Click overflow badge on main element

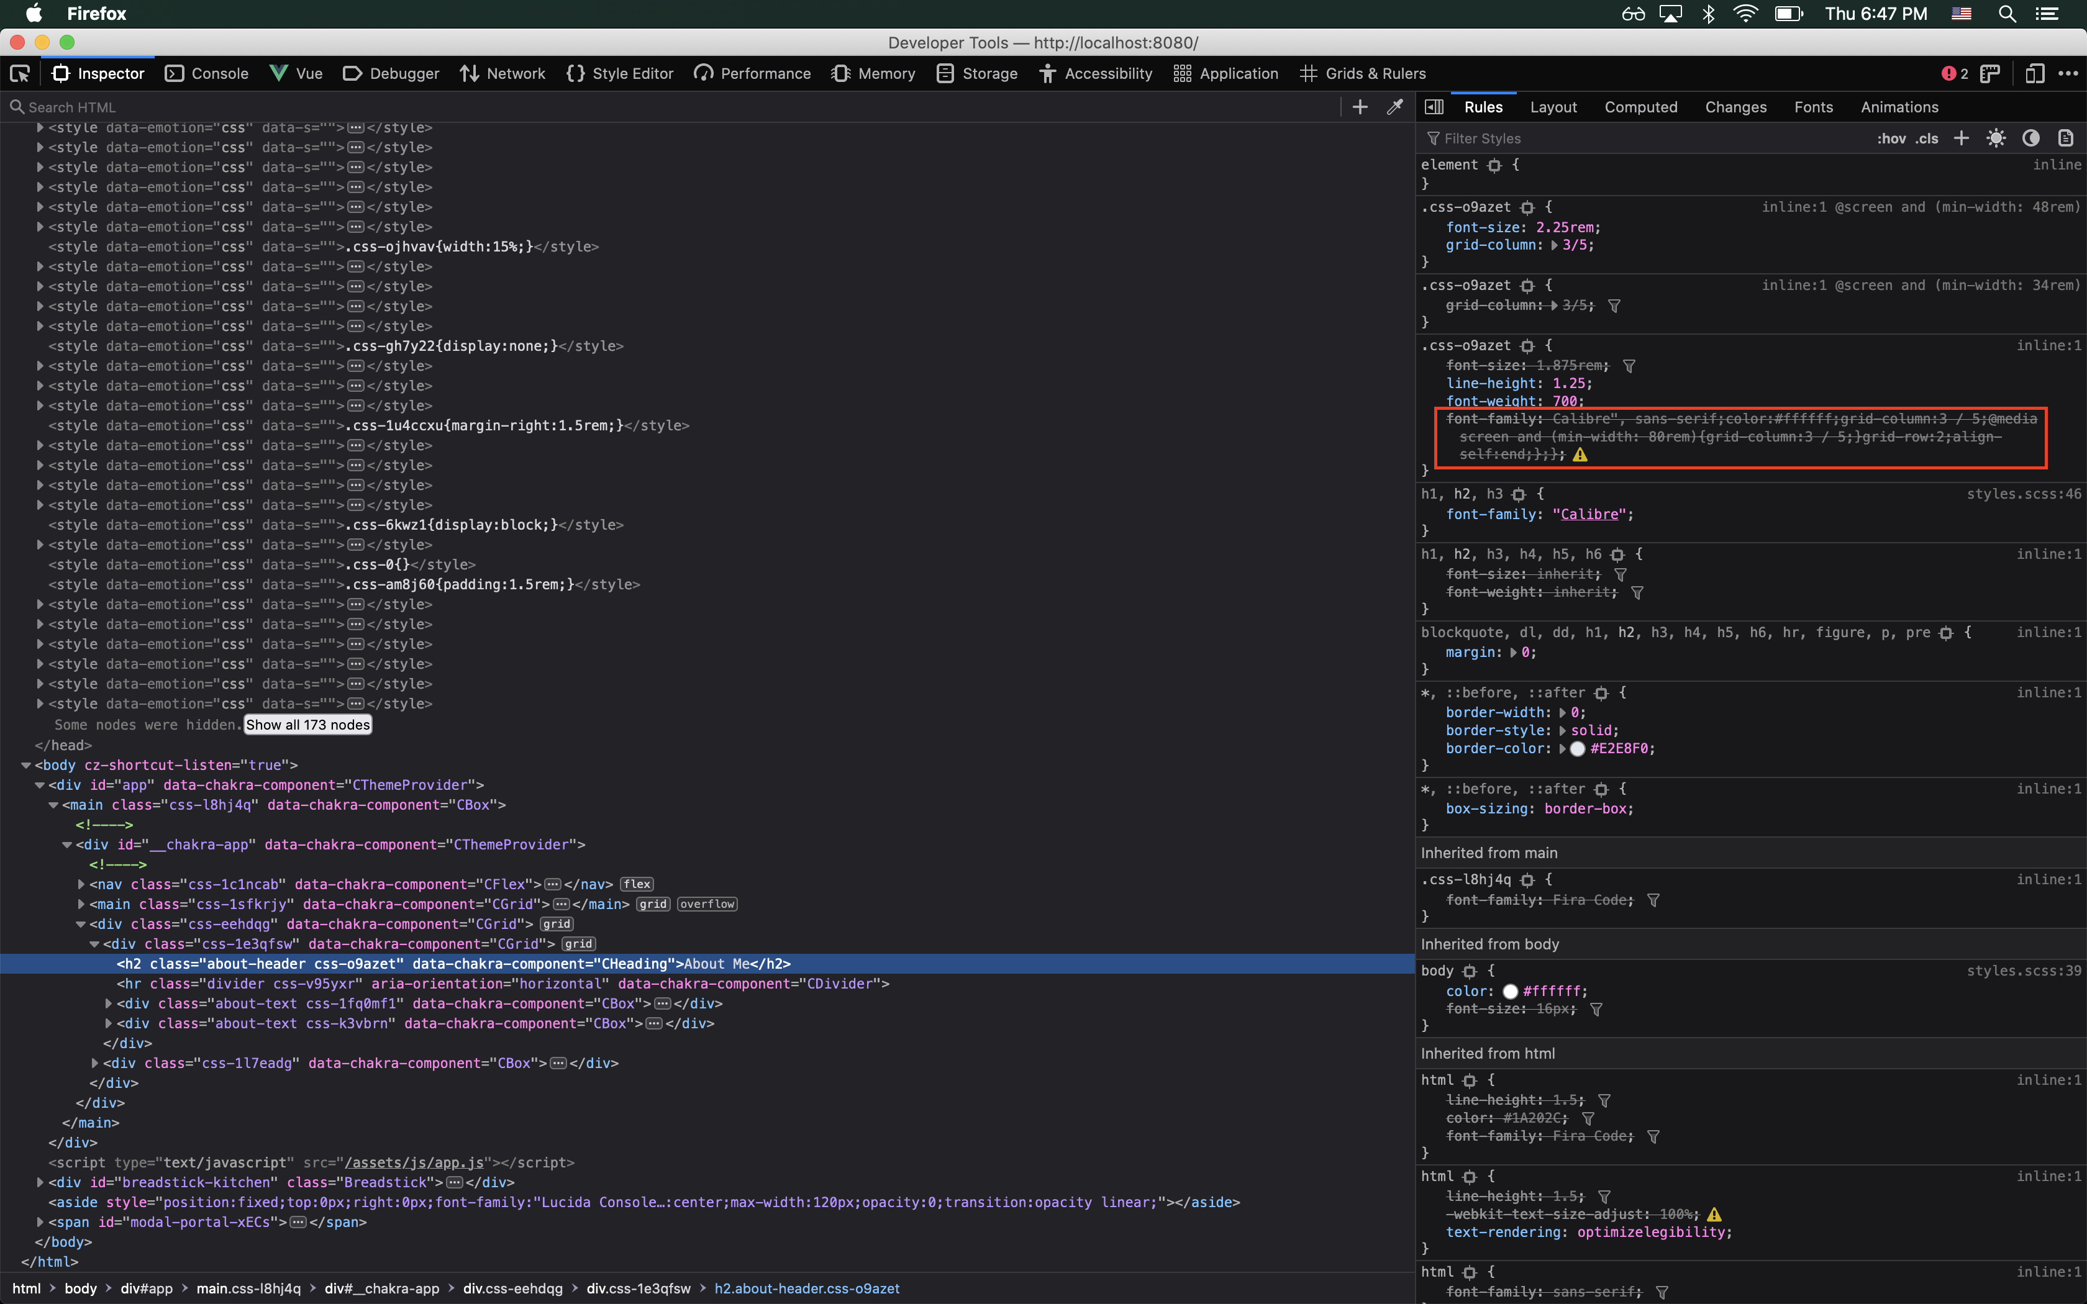coord(707,904)
